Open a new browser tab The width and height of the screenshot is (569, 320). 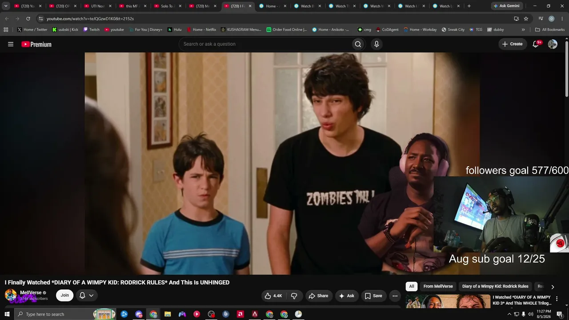469,6
